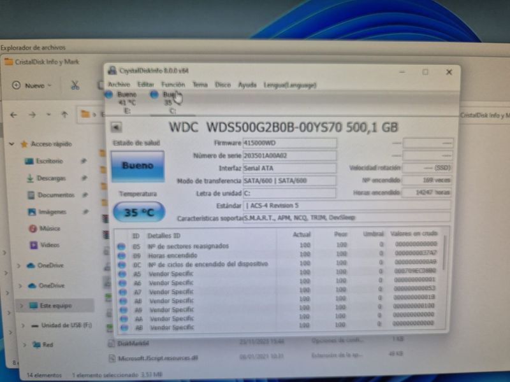510x382 pixels.
Task: Click Nuevo button in Explorador de archivos
Action: point(32,85)
